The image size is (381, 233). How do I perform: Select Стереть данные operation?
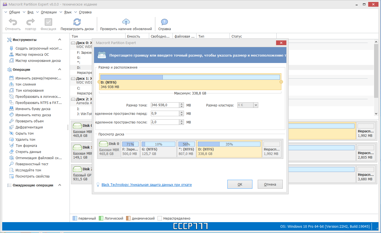click(25, 152)
